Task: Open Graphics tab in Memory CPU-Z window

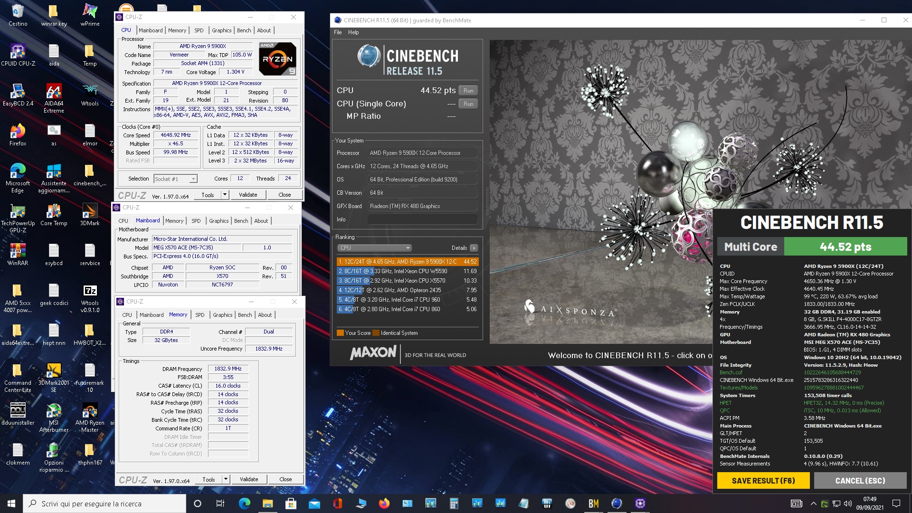Action: click(222, 315)
